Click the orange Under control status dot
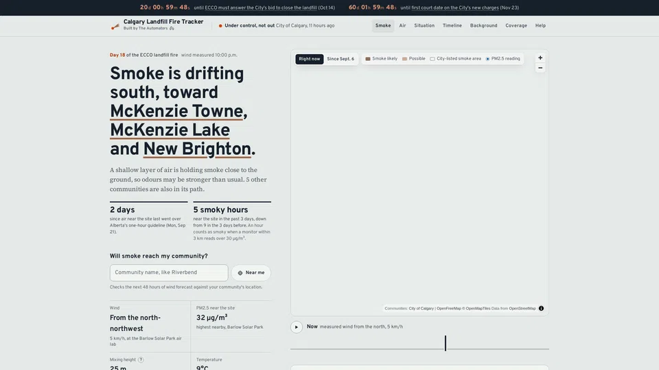 pos(220,25)
